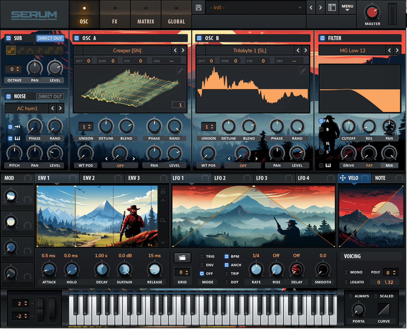Disable OSC A with its enable switch

pyautogui.click(x=77, y=38)
